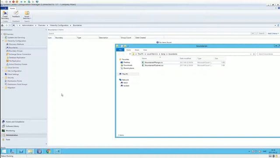Screen dimensions: 280x158
Task: Click the Up arrow in Explorer address bar
Action: pyautogui.click(x=130, y=54)
